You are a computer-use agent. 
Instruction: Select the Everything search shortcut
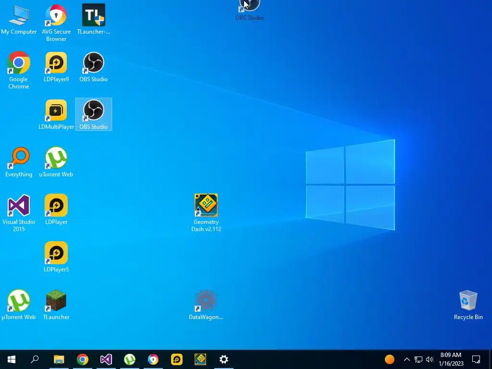coord(19,162)
